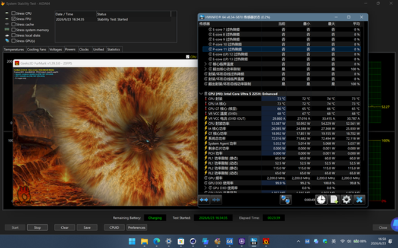Click the Start button in AIDA64
Viewport: 398px width, 248px height.
pos(15,227)
